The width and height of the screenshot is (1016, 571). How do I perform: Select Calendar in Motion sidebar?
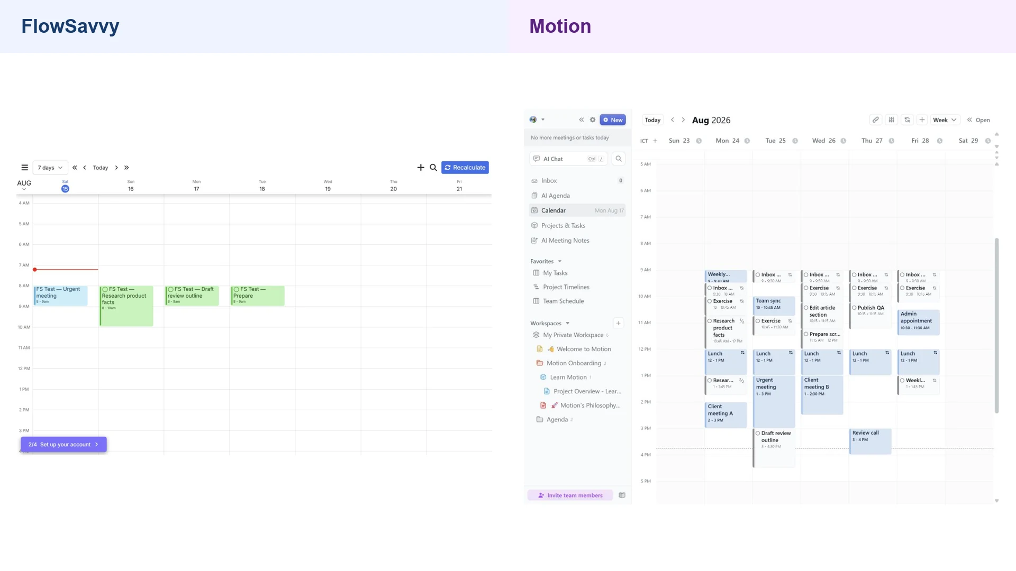(577, 210)
